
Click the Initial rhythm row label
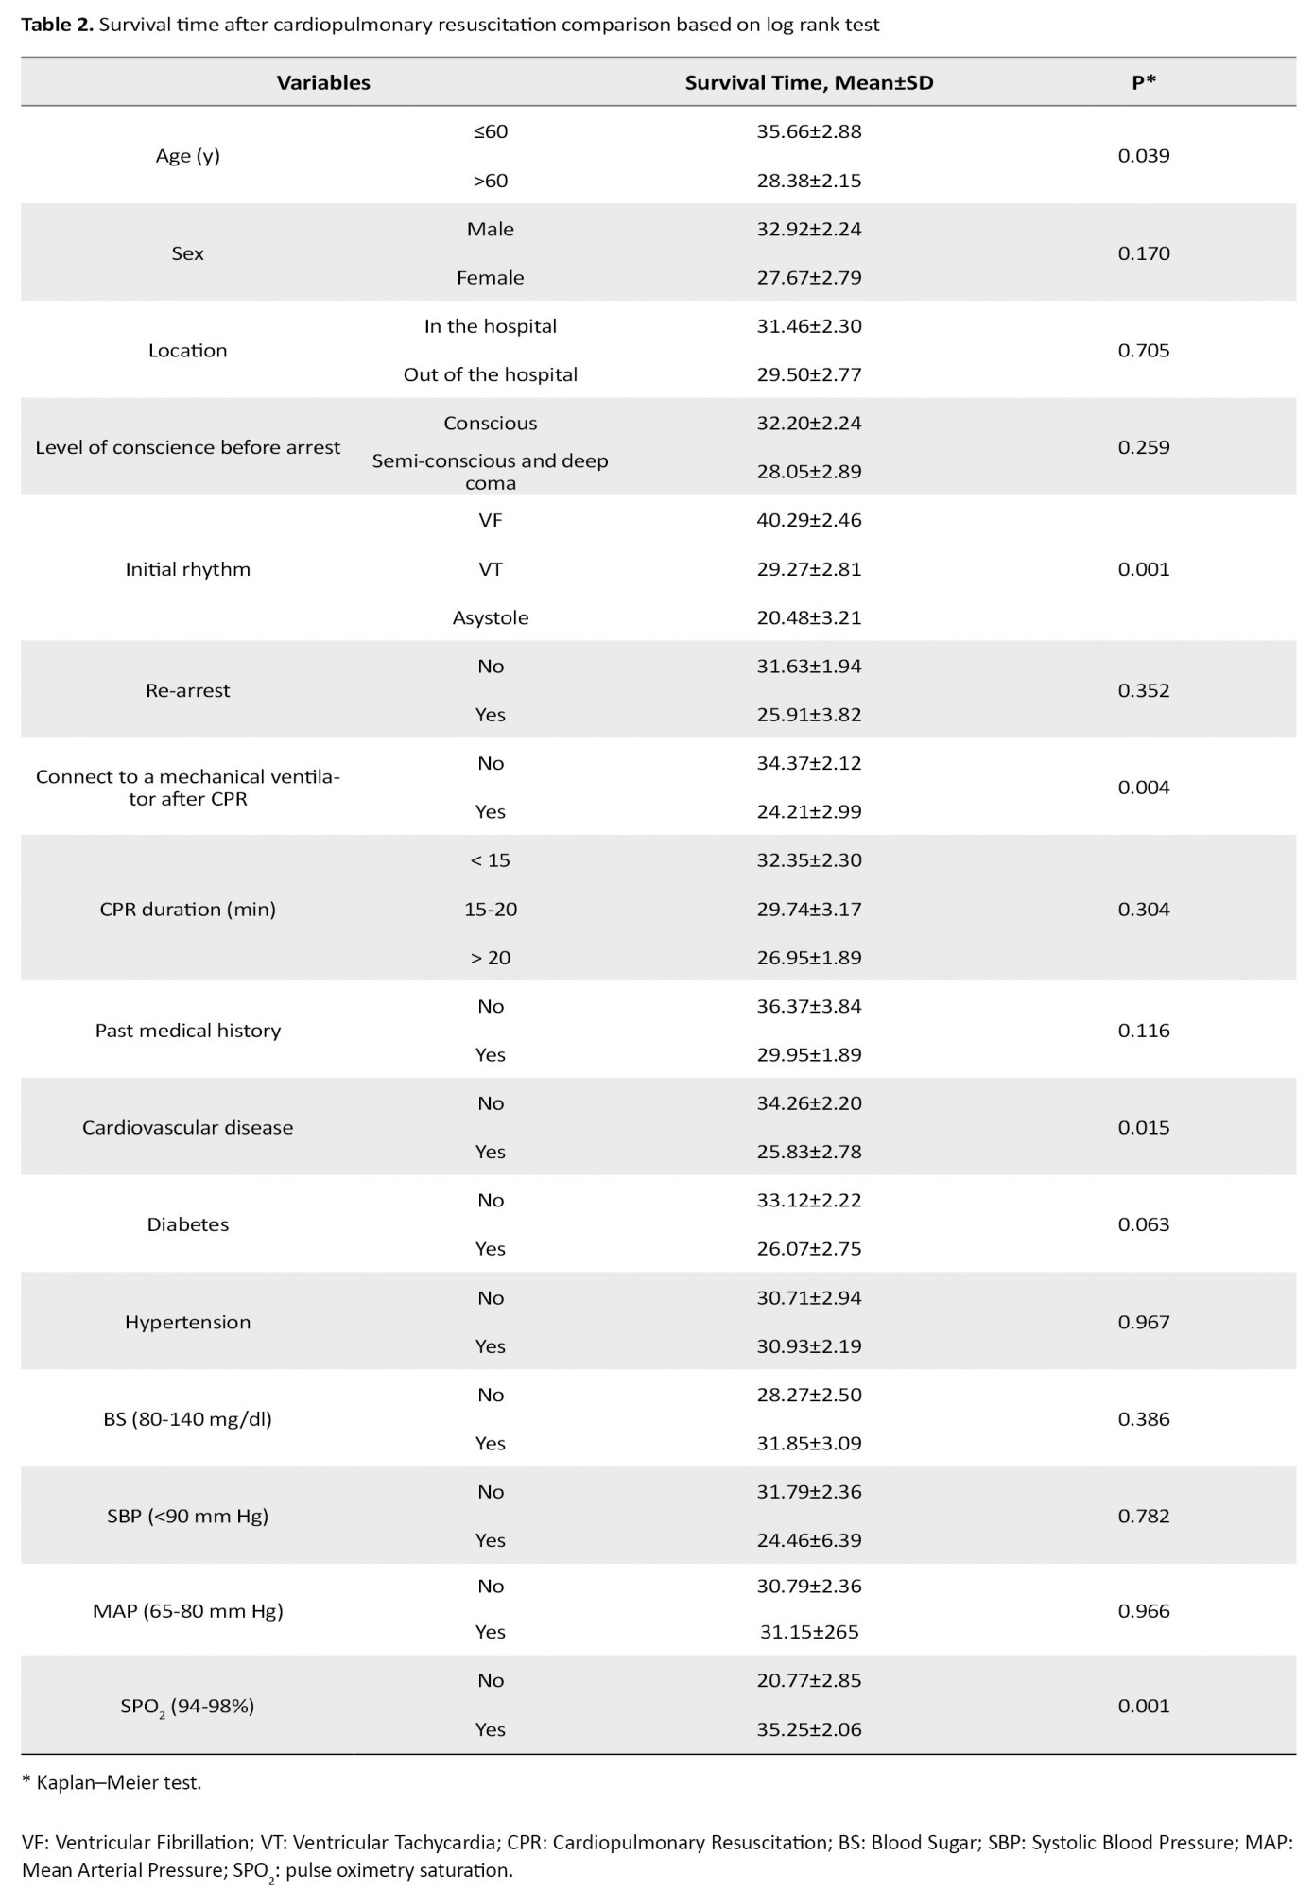[x=187, y=569]
